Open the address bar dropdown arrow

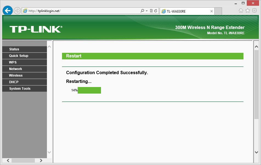(147, 11)
